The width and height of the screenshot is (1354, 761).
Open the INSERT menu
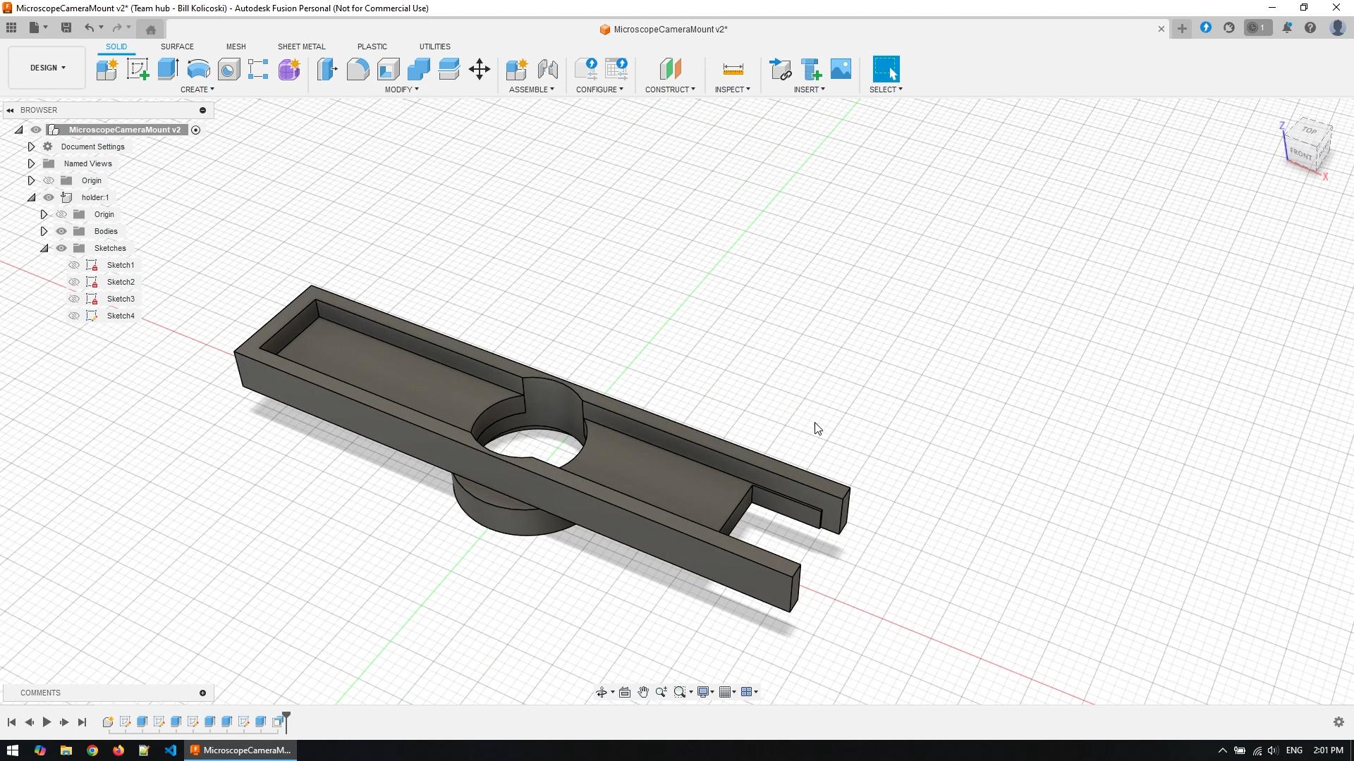[810, 89]
